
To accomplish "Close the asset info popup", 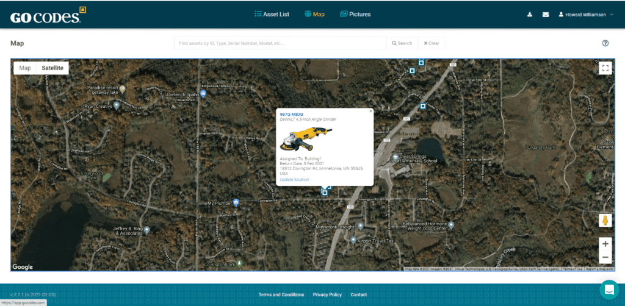I will tap(370, 112).
